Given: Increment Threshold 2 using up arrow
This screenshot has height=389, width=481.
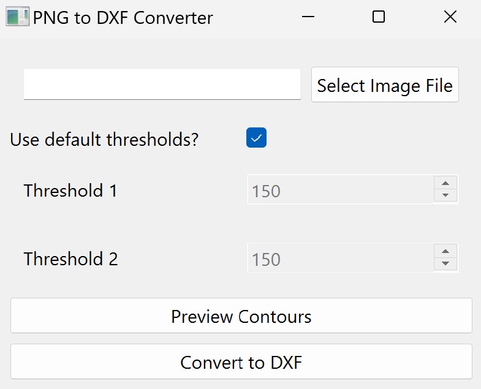Looking at the screenshot, I should (x=445, y=252).
